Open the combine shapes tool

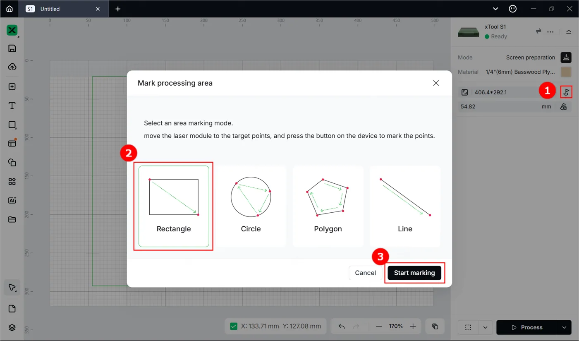(12, 162)
